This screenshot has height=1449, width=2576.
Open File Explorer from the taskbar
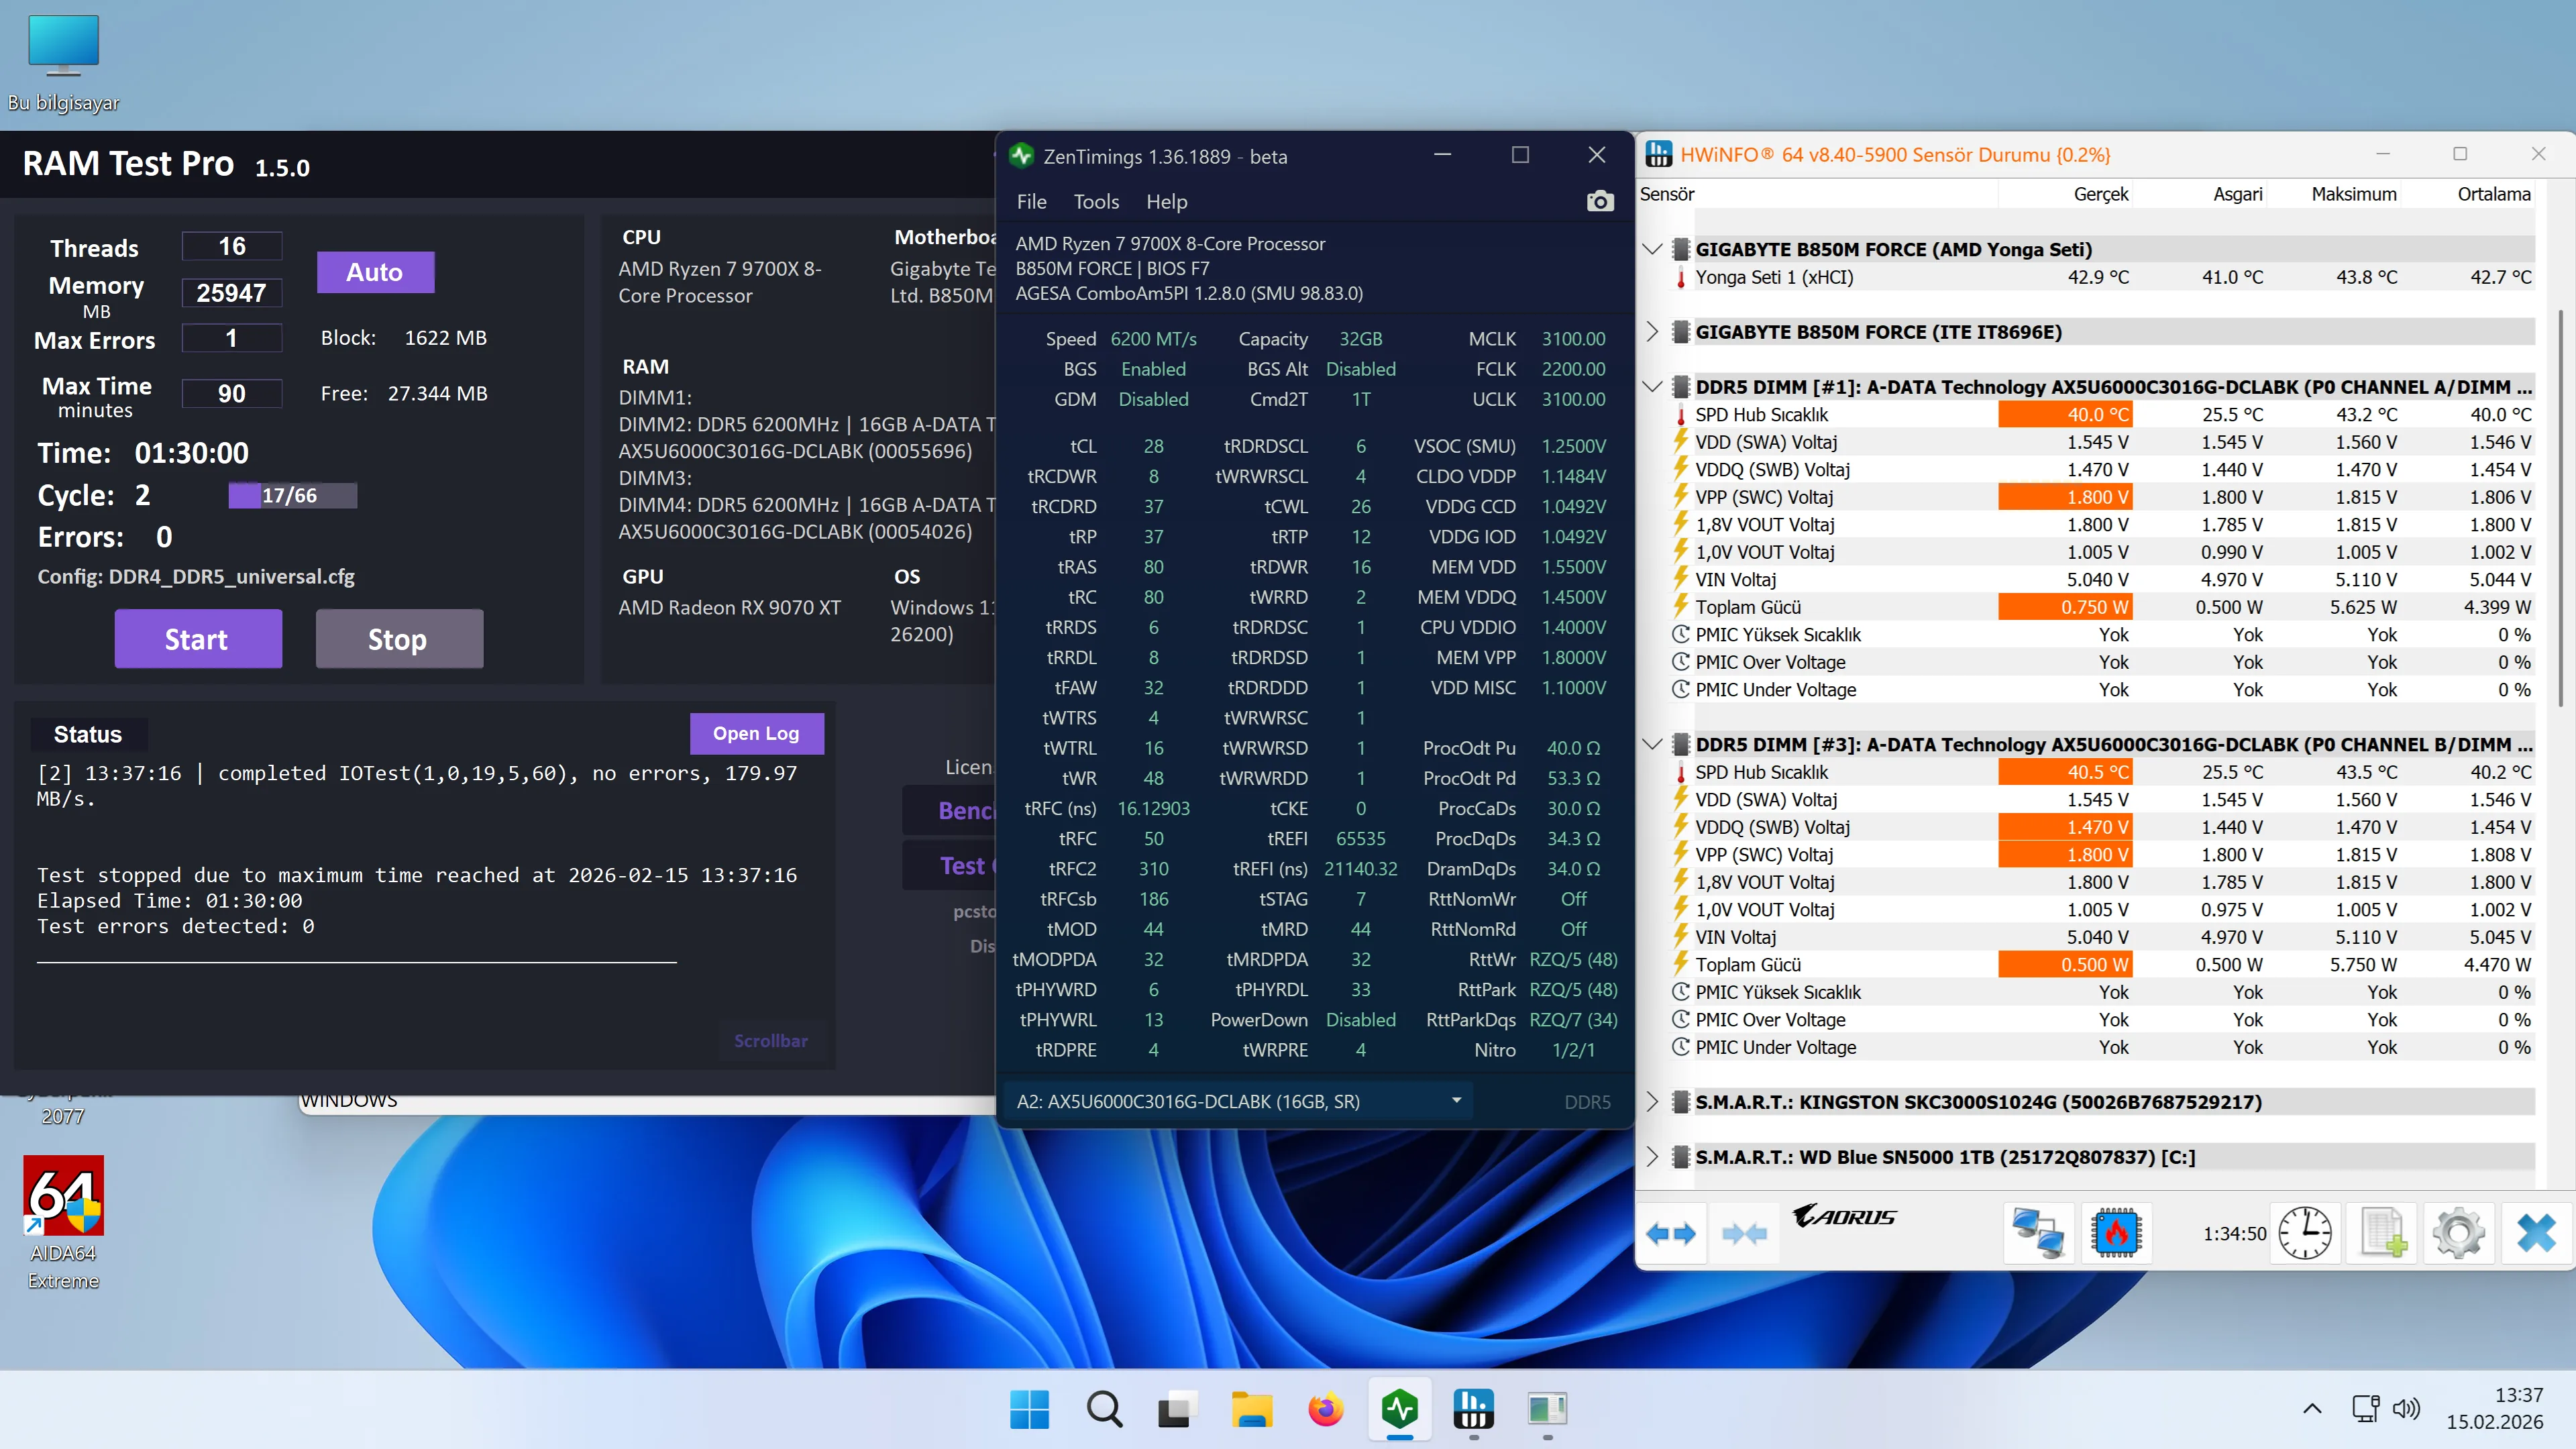click(1252, 1409)
